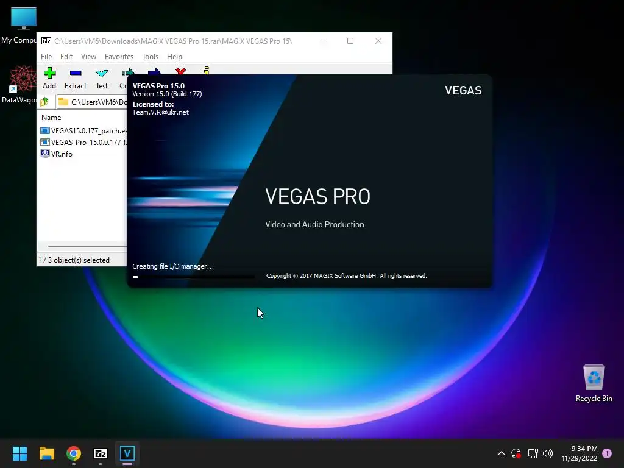The image size is (624, 468).
Task: Open File Explorer from the taskbar
Action: 46,453
